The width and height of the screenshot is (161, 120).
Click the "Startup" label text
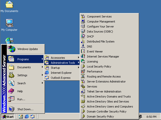55,68
